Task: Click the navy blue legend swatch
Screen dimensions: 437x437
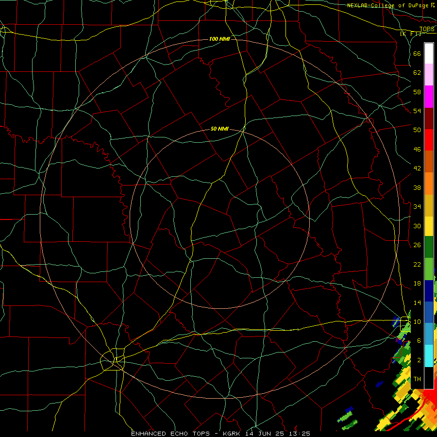Action: pos(429,291)
